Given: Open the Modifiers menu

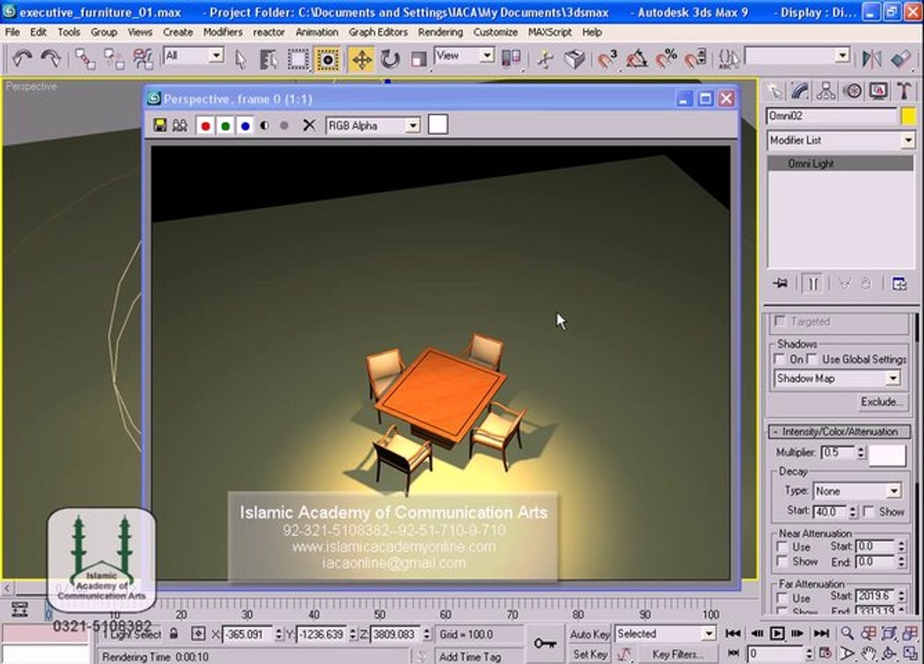Looking at the screenshot, I should point(223,31).
